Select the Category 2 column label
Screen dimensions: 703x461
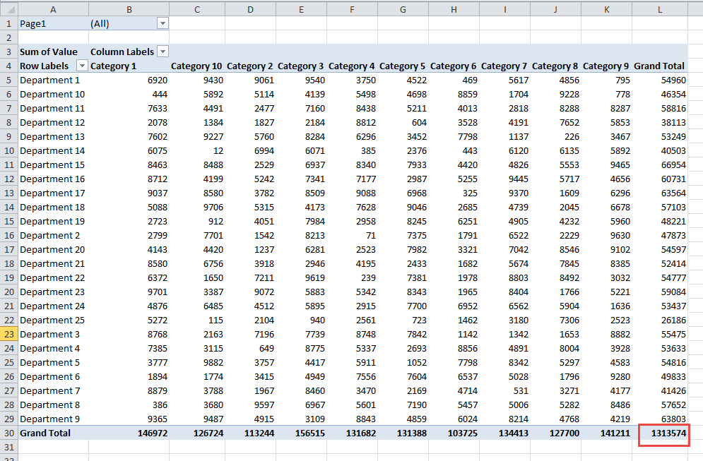click(250, 66)
